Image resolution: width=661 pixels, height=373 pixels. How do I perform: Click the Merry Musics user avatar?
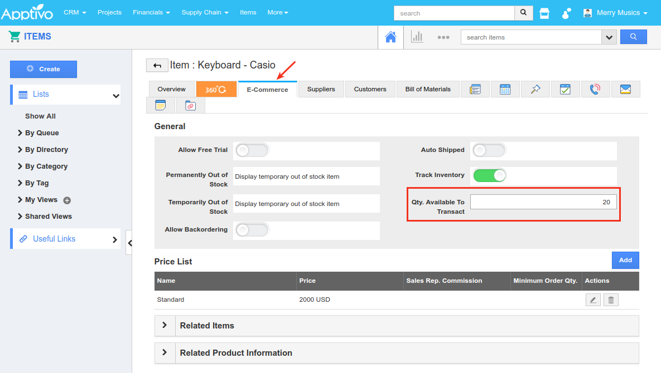[x=587, y=13]
